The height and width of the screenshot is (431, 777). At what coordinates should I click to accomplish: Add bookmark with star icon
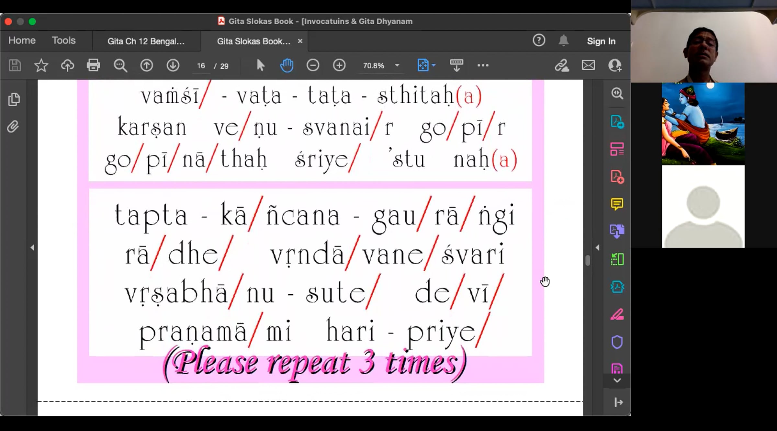point(41,65)
